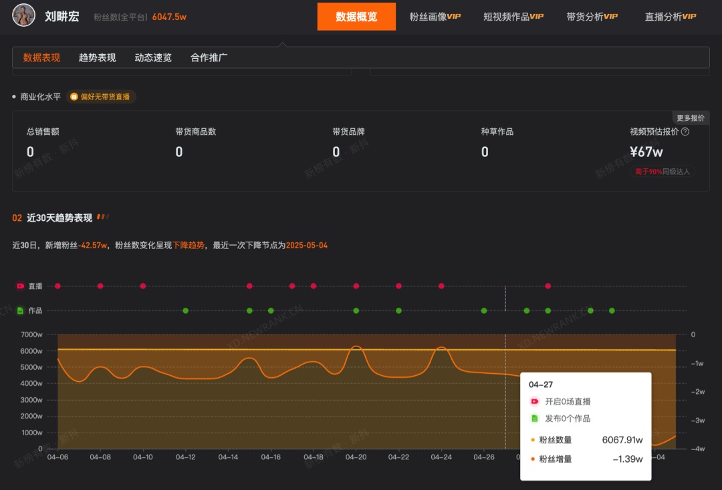
Task: Expand 更多报价 for additional pricing
Action: pos(692,117)
